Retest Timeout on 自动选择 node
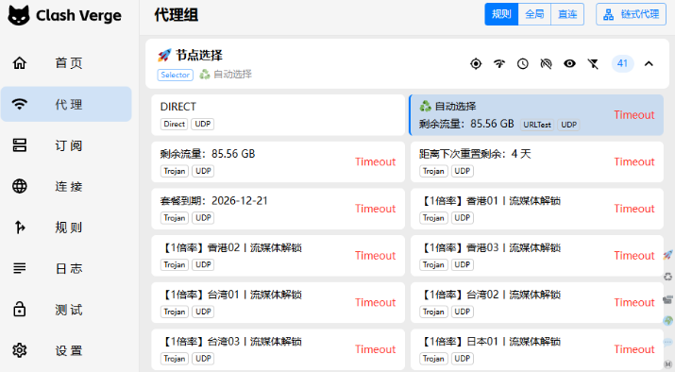The image size is (675, 372). (634, 115)
